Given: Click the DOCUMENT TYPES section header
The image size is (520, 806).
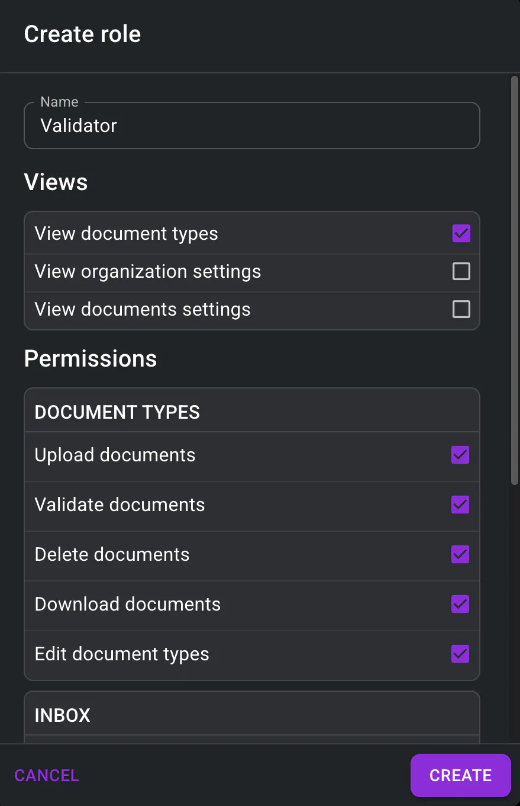Looking at the screenshot, I should (x=117, y=412).
